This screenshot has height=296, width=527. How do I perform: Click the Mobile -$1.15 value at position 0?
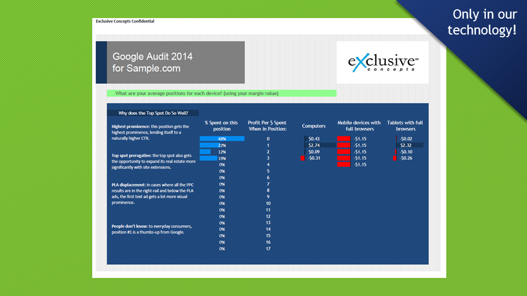pyautogui.click(x=360, y=139)
